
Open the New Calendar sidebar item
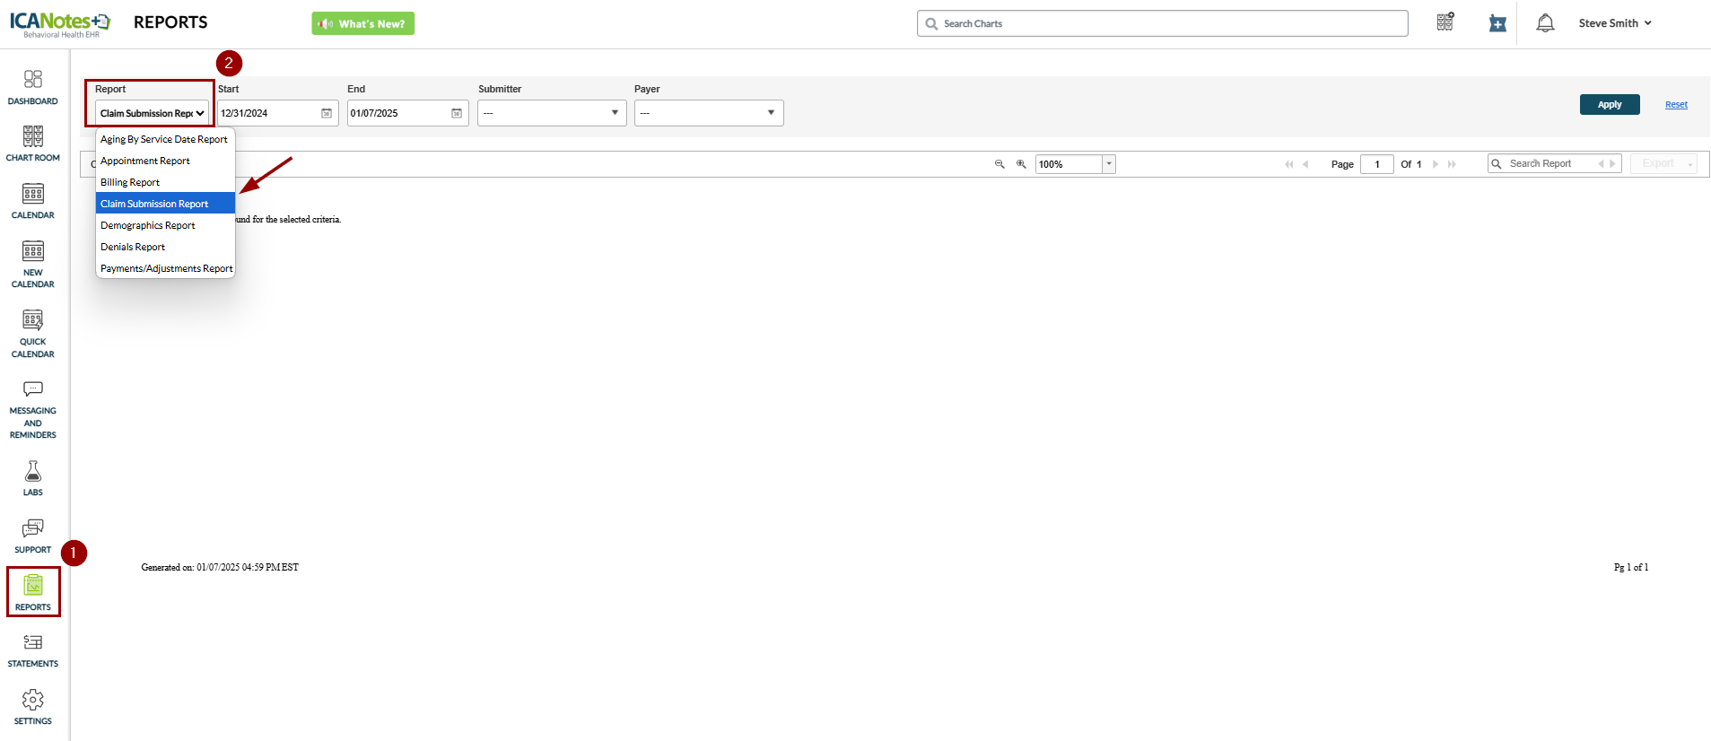point(33,265)
